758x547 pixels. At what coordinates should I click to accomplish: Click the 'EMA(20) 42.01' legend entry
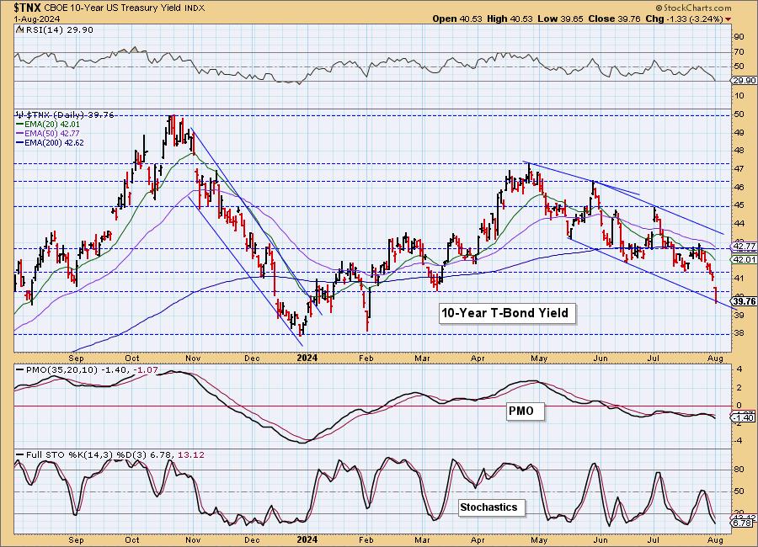52,125
